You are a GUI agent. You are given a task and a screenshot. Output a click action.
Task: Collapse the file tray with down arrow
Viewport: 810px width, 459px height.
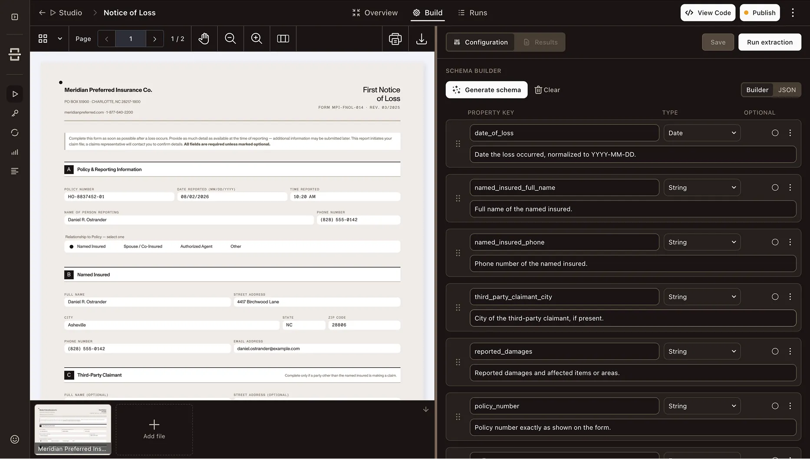tap(426, 410)
